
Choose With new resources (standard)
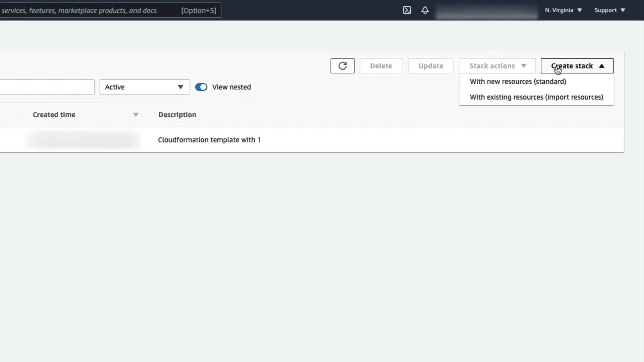tap(518, 81)
